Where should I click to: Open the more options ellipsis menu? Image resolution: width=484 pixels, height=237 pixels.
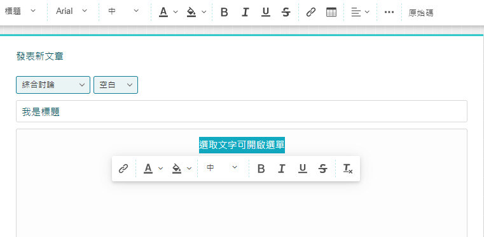pyautogui.click(x=389, y=12)
